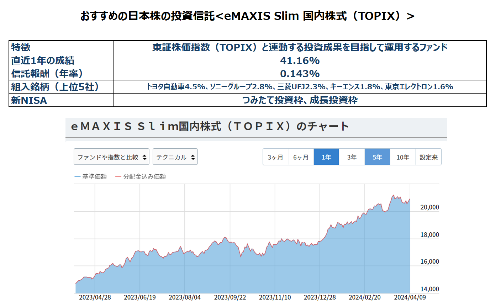Click the 0.143% trust fee value
Image resolution: width=501 pixels, height=307 pixels.
(300, 74)
